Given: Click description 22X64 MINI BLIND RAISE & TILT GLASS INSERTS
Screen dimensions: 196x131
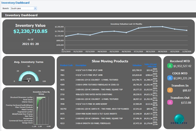Looking at the screenshot, I should point(96,114).
